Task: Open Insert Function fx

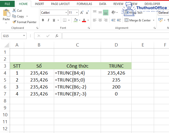Action: 57,36
